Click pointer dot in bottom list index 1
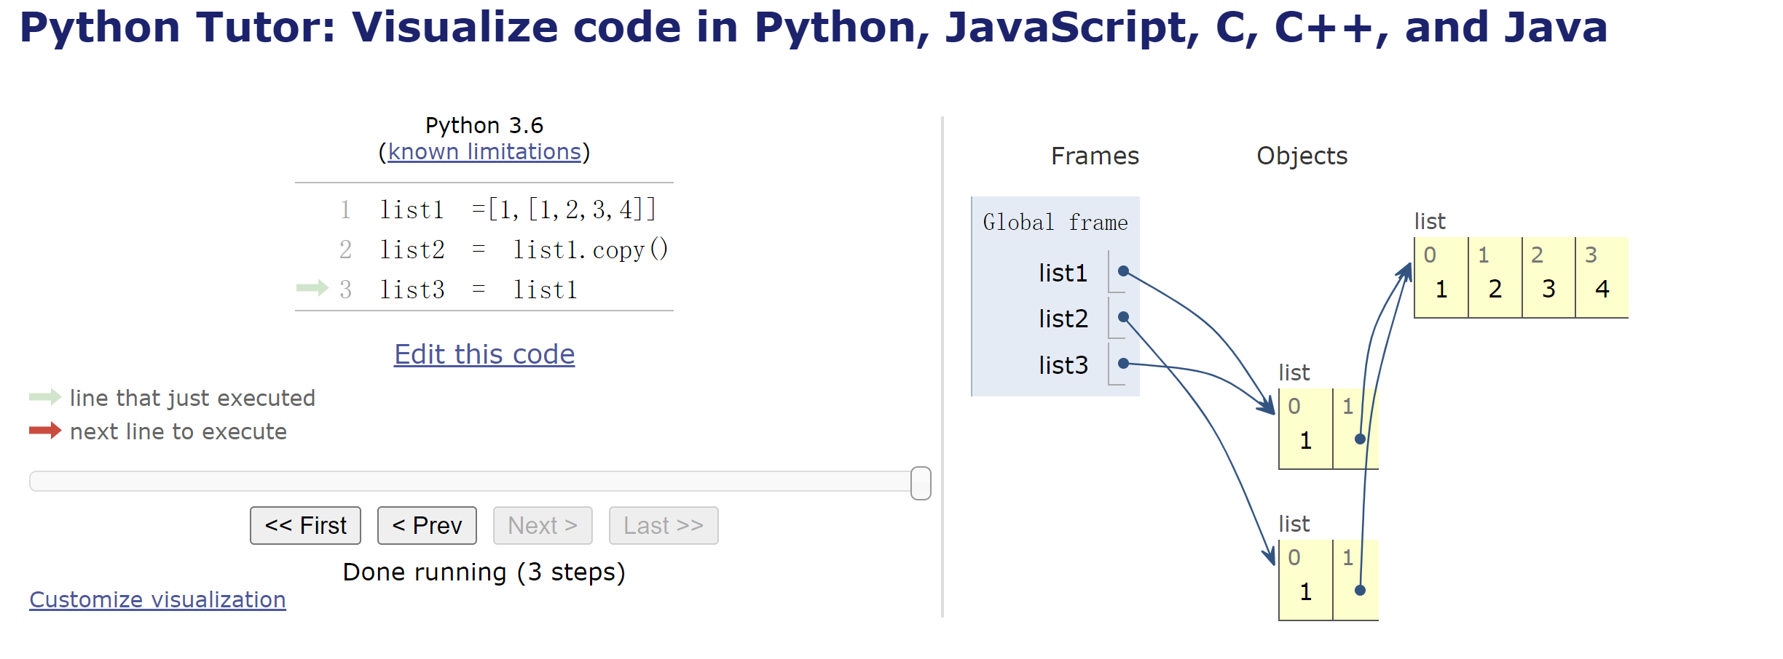 pos(1359,590)
